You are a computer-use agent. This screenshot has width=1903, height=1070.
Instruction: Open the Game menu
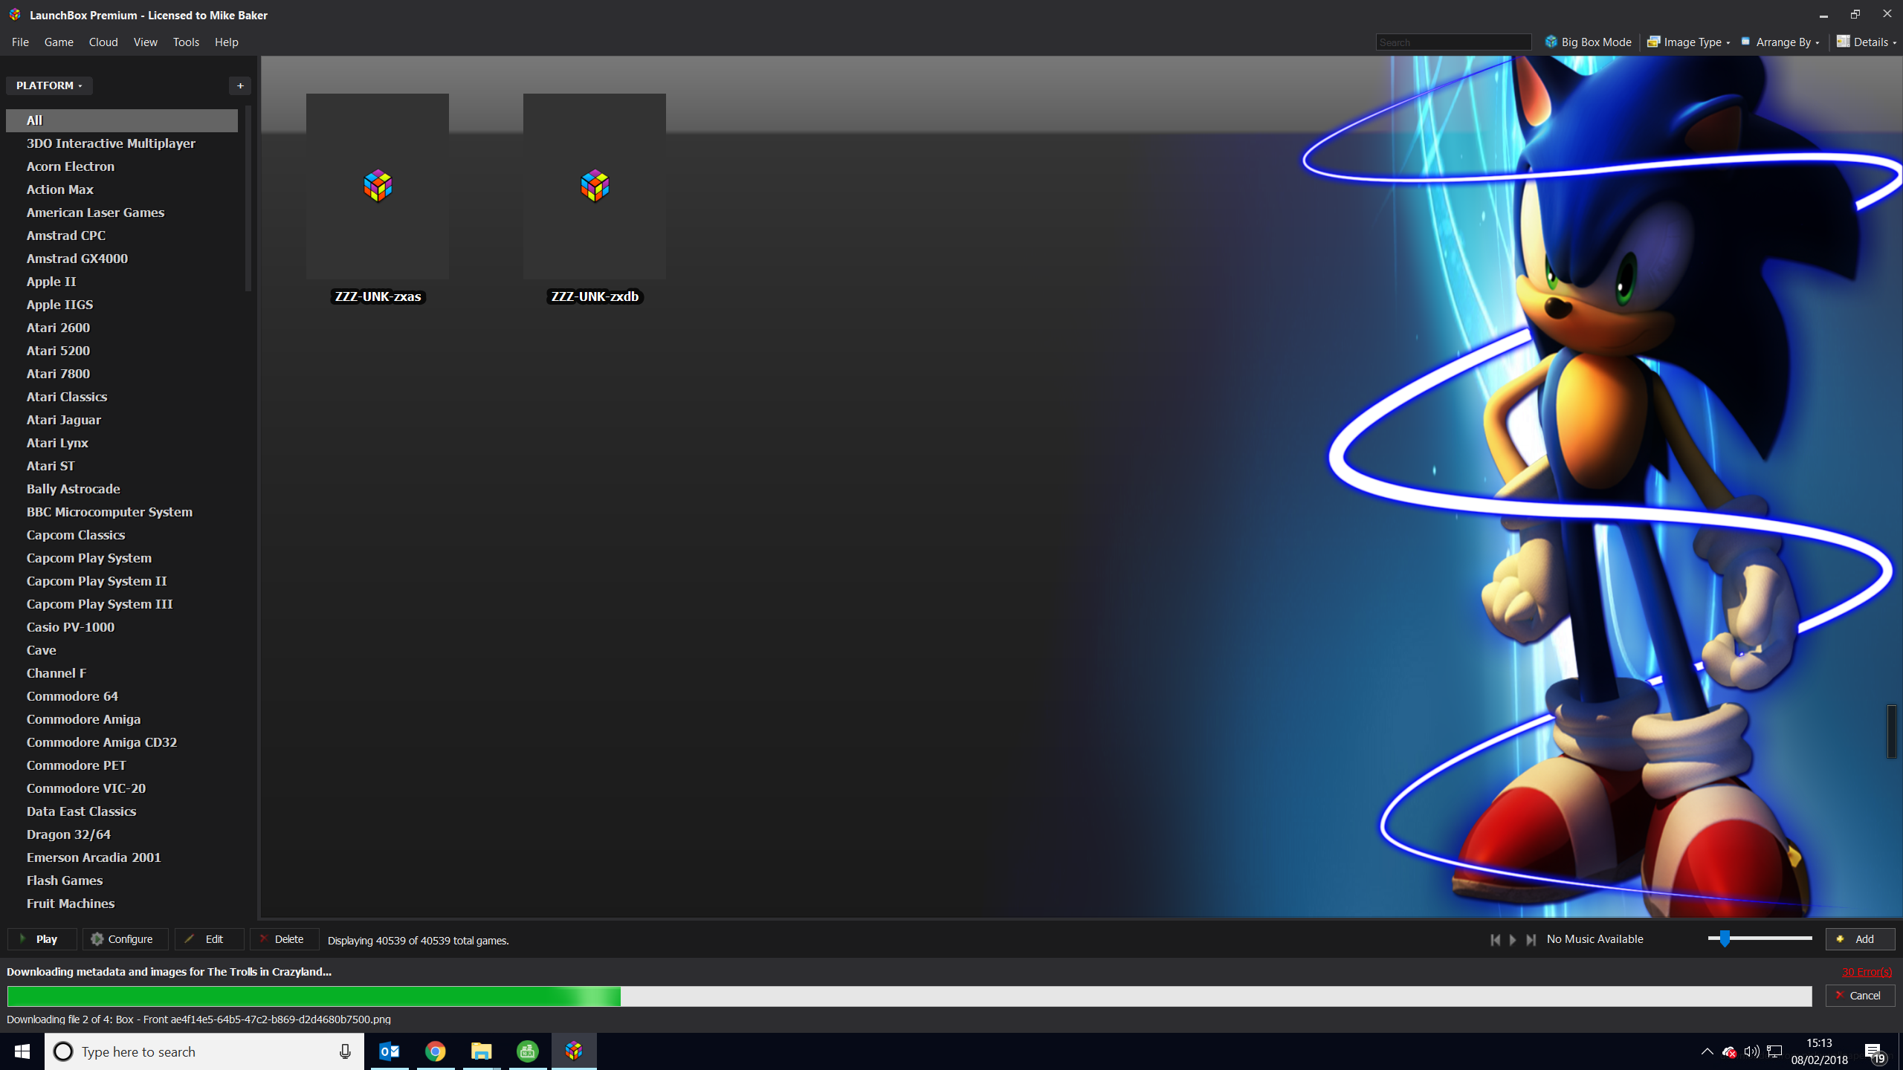(59, 42)
